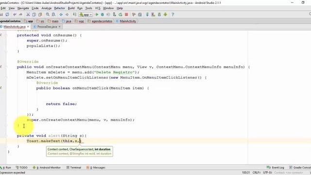Navigate Forward with the right arrow icon
The image size is (311, 175).
pyautogui.click(x=67, y=15)
